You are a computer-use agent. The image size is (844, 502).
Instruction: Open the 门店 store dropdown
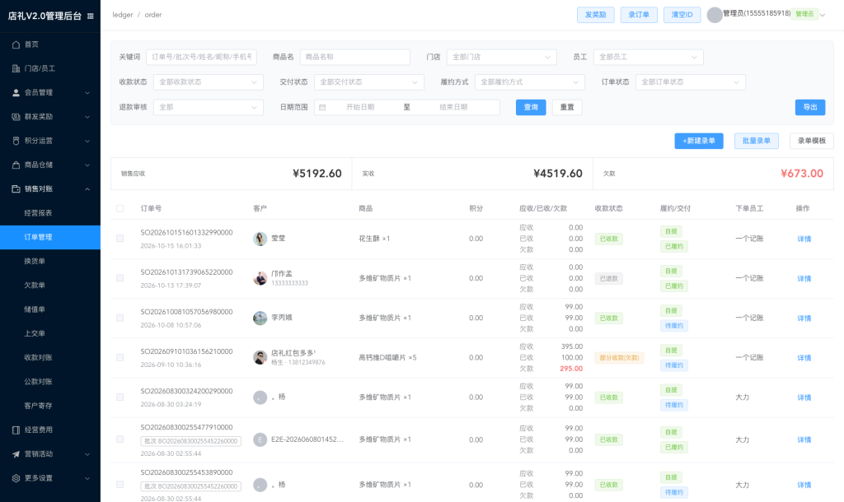pyautogui.click(x=502, y=57)
